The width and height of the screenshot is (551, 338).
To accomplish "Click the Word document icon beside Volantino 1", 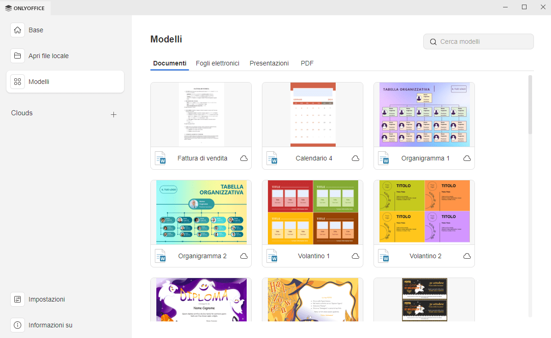I will click(272, 256).
